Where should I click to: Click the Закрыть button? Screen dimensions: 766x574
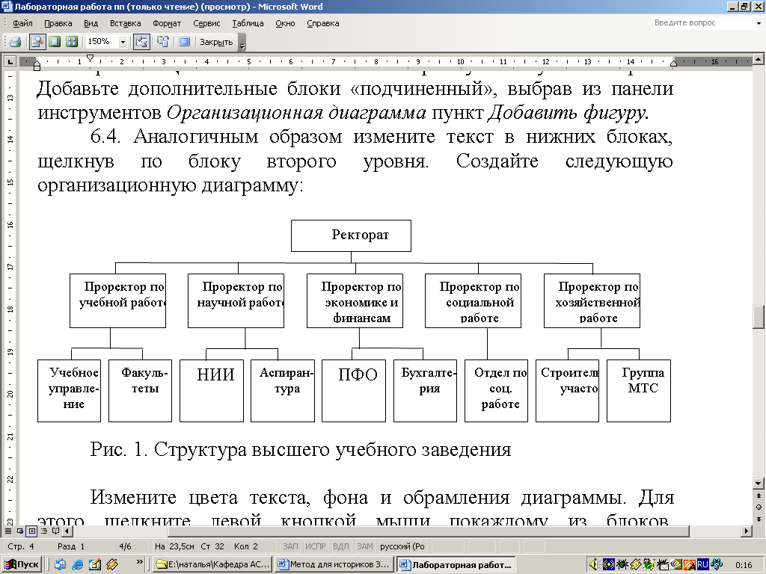coord(216,42)
